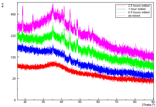Click the 'a.u.' y-axis title
This screenshot has height=107, width=156.
pos(2,5)
